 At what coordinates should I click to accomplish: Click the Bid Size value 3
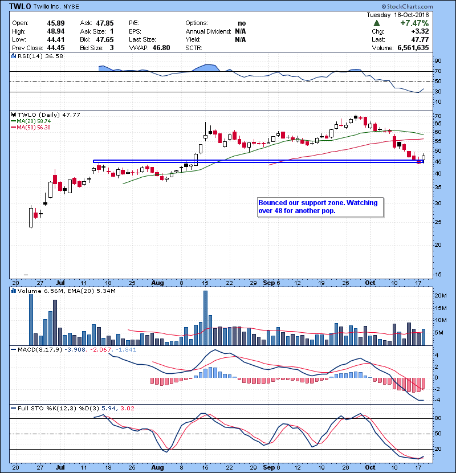point(112,48)
